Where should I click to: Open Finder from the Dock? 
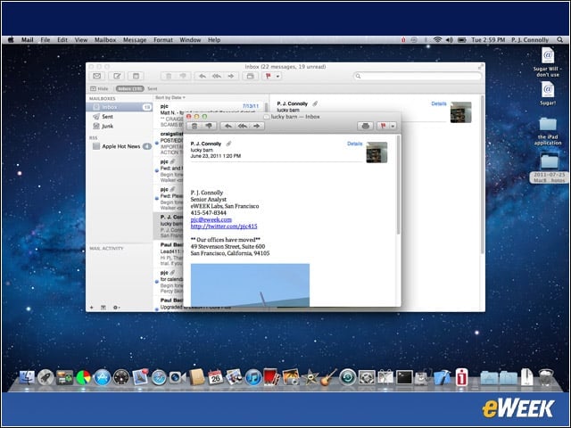click(27, 378)
